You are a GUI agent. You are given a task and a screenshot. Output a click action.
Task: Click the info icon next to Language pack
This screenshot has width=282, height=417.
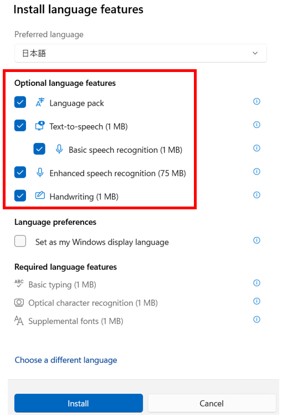click(x=257, y=101)
